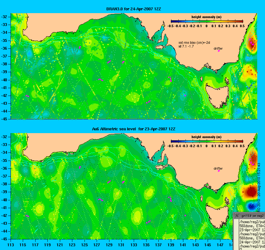Click longitude label '147' on the x-axis

point(220,245)
